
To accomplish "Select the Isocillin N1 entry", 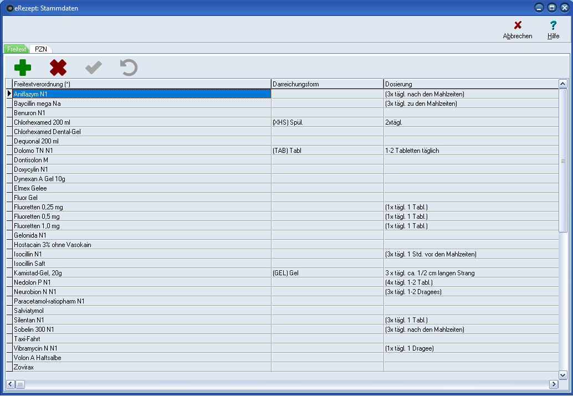I will [142, 254].
